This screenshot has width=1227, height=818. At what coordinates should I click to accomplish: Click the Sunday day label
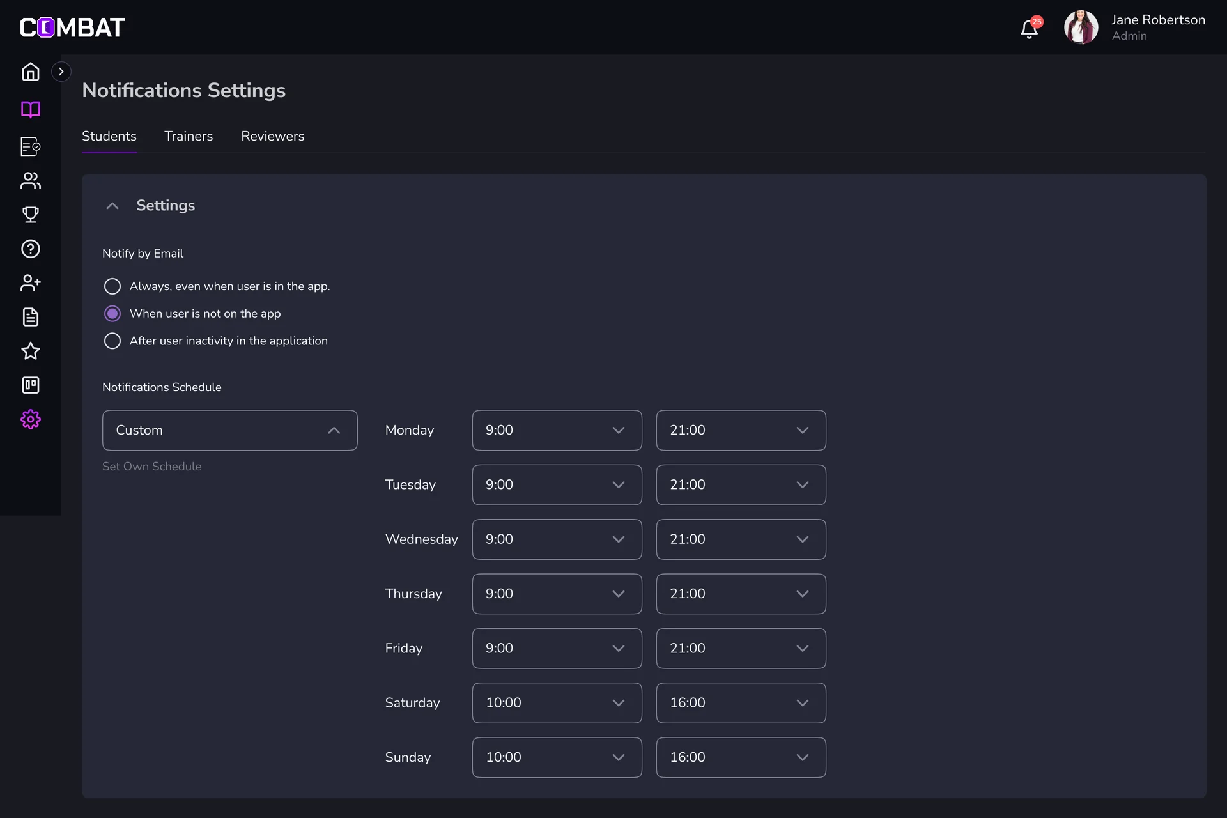[408, 757]
